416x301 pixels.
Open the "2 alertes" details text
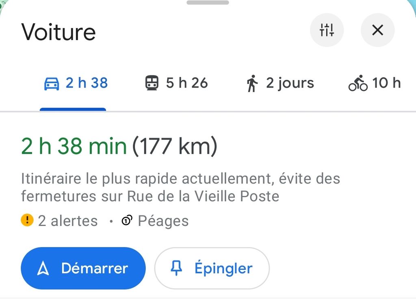[x=68, y=221]
